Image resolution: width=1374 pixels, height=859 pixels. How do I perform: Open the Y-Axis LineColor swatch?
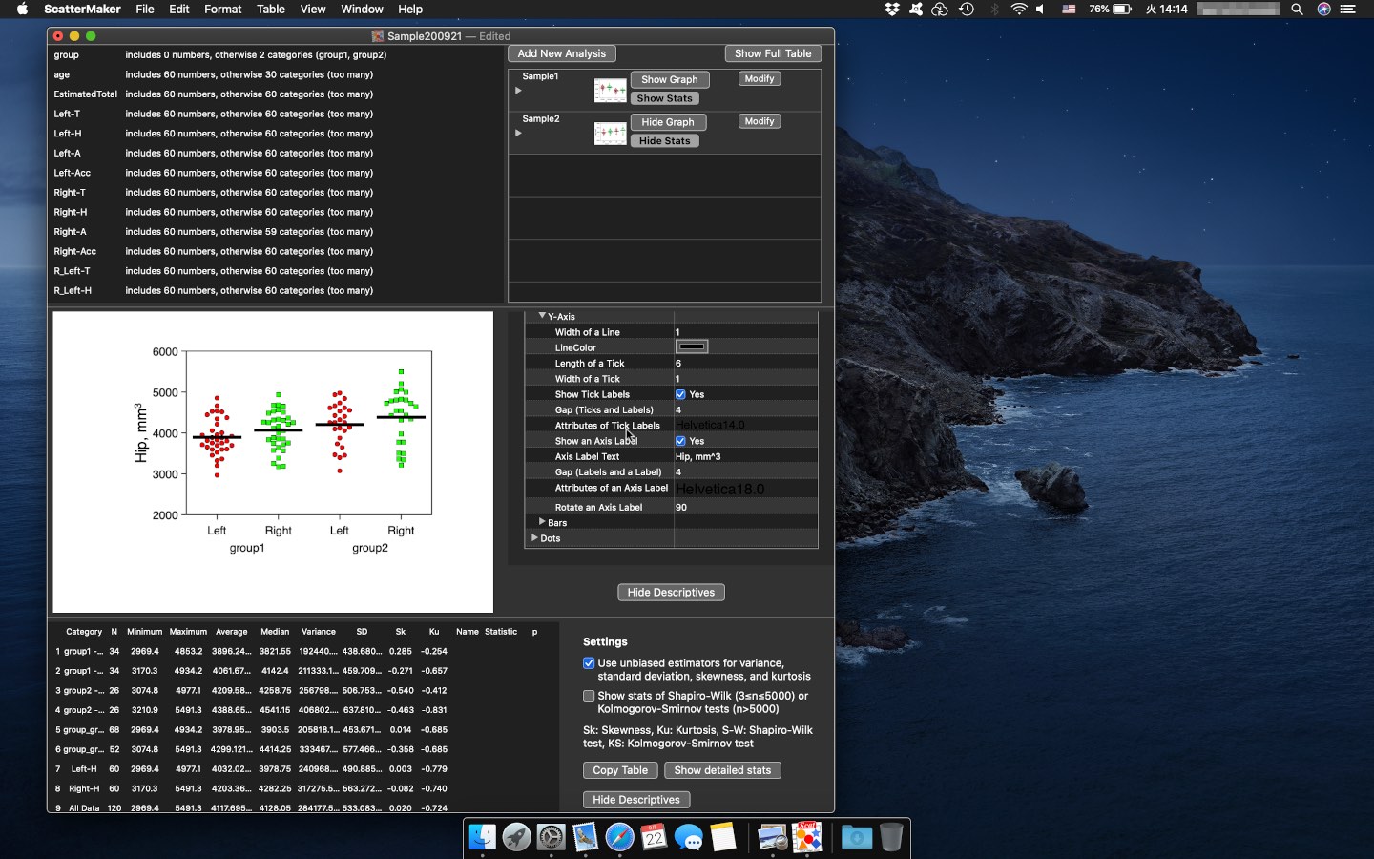coord(692,347)
